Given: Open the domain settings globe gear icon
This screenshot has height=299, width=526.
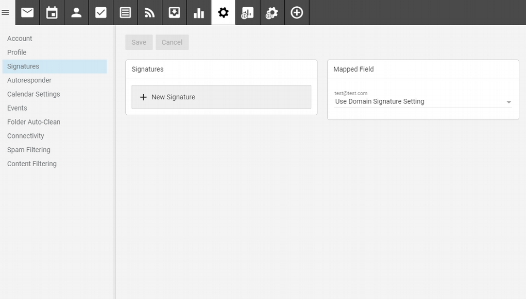Looking at the screenshot, I should (x=273, y=12).
